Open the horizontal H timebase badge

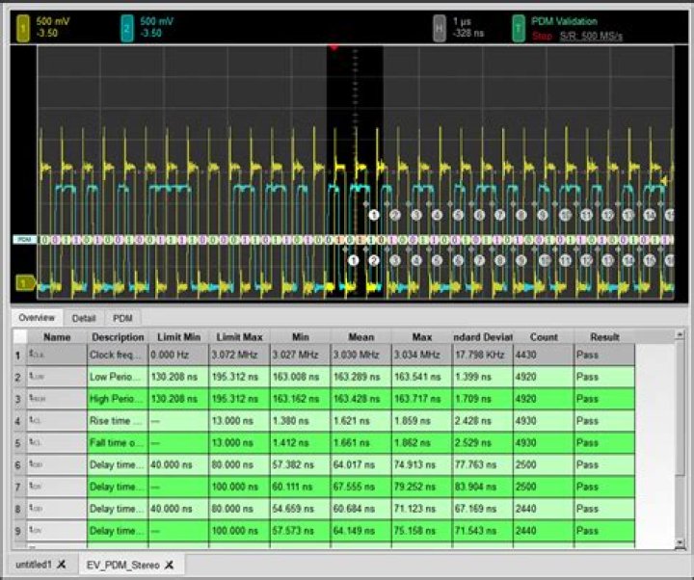coord(440,28)
